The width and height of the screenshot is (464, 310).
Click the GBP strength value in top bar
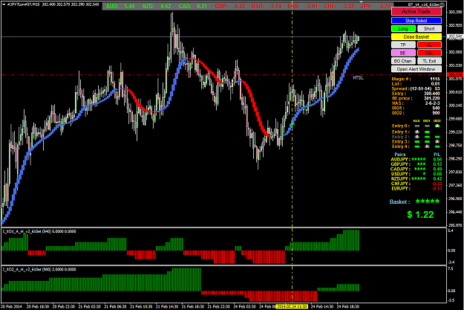point(238,6)
